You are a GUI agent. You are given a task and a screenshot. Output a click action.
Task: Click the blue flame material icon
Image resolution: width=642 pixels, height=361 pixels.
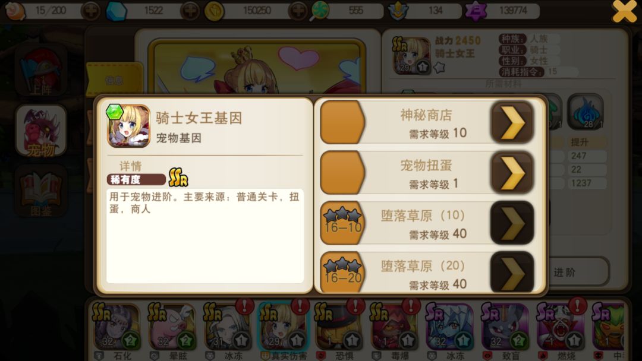point(586,112)
